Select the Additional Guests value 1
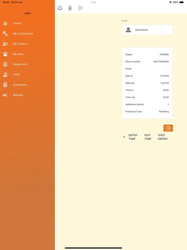187x250 pixels. 168,104
